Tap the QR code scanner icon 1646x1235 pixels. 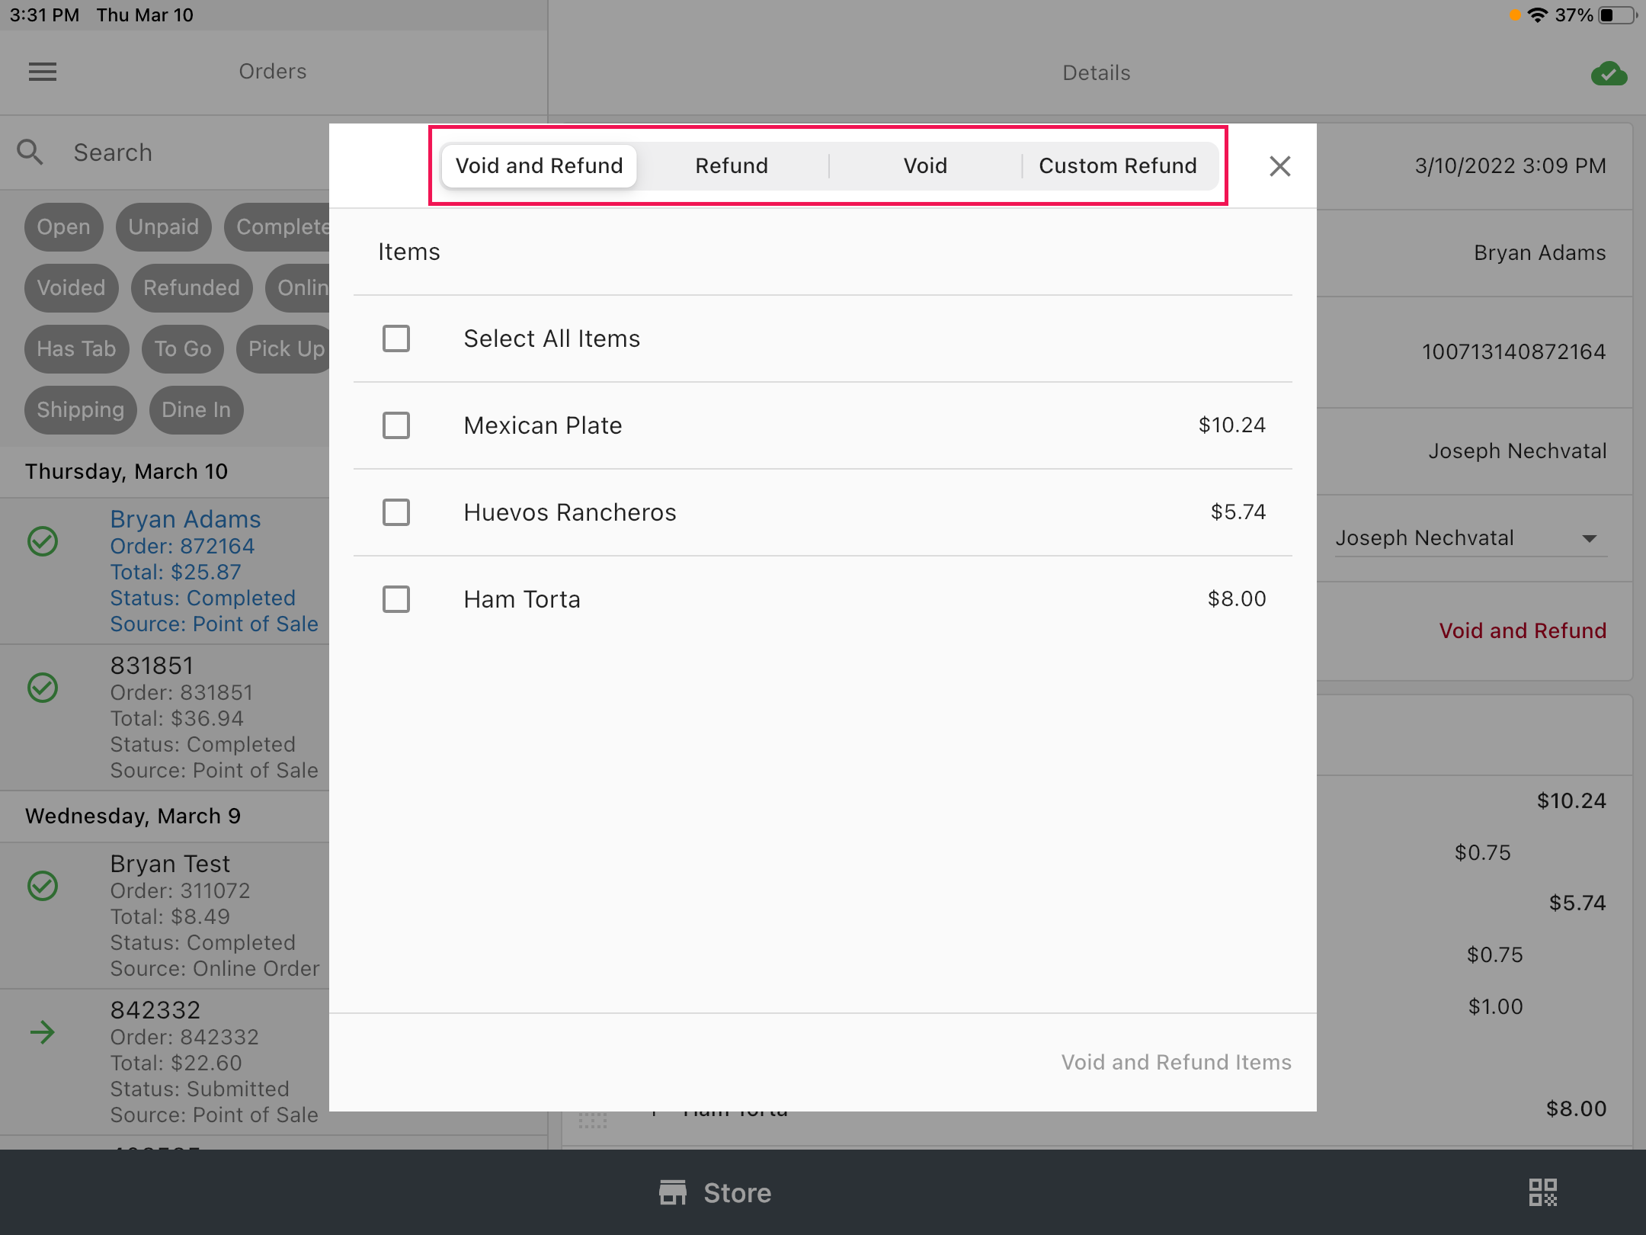click(1543, 1192)
